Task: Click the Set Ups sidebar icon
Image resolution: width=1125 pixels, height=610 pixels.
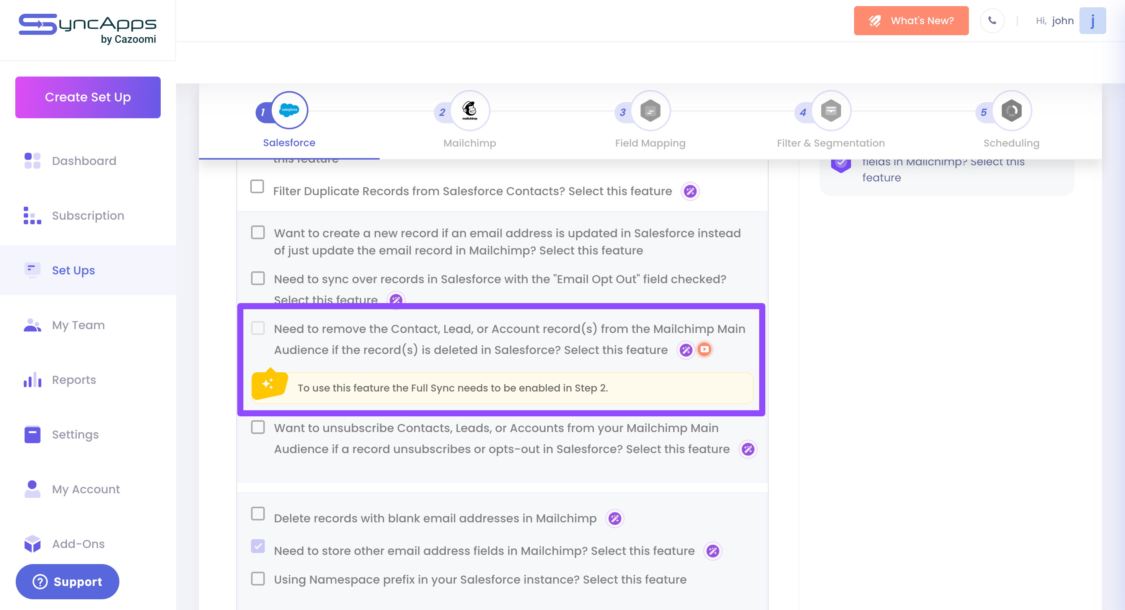Action: 32,270
